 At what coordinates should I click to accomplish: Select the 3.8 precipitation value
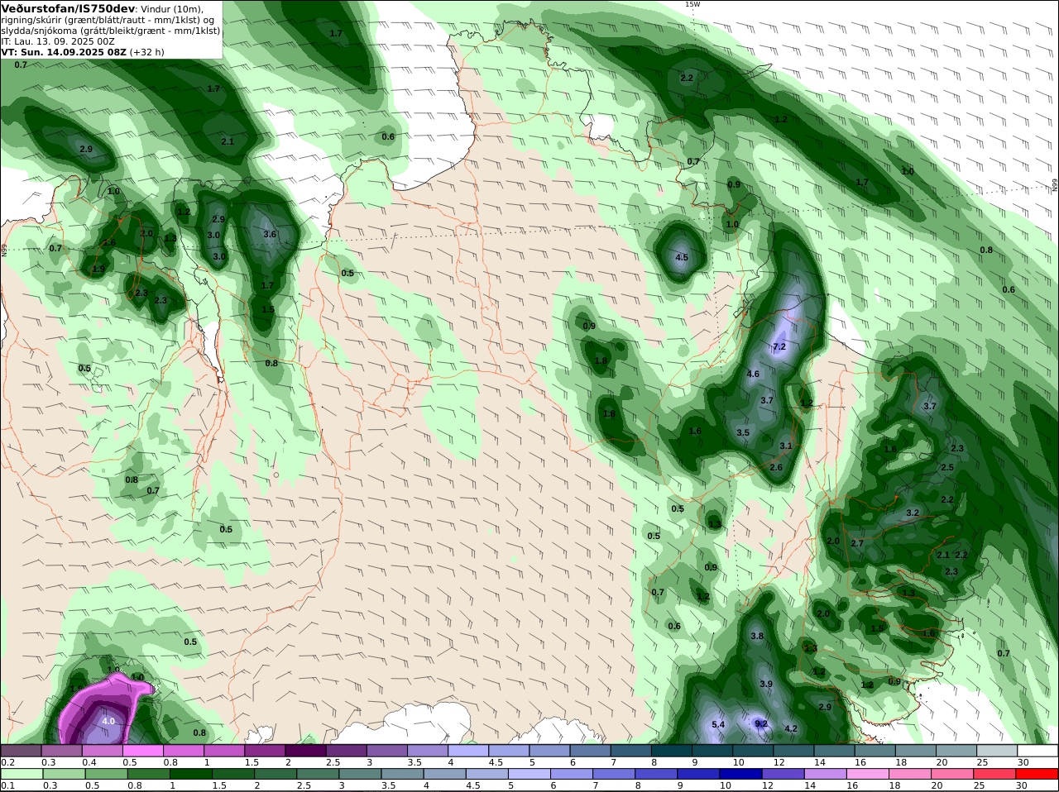coord(757,636)
